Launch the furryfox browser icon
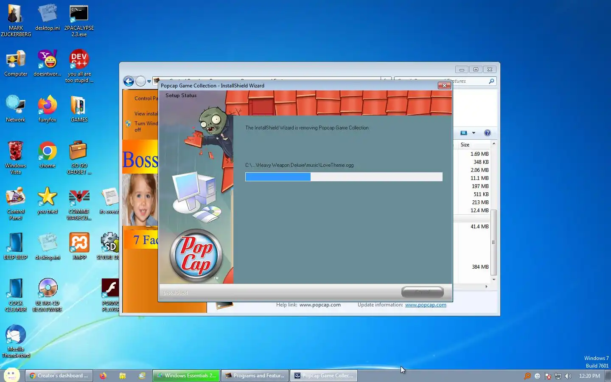 click(48, 109)
